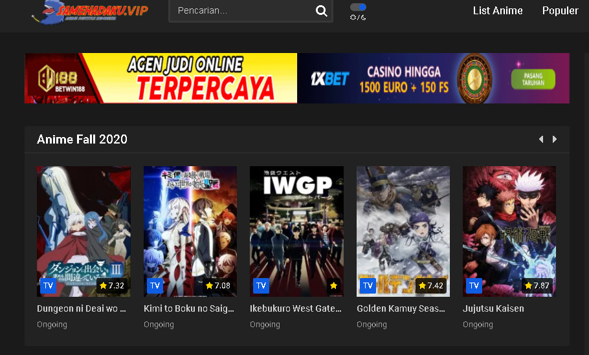Click Ongoing status under Dungeon ni Deai

[x=52, y=324]
